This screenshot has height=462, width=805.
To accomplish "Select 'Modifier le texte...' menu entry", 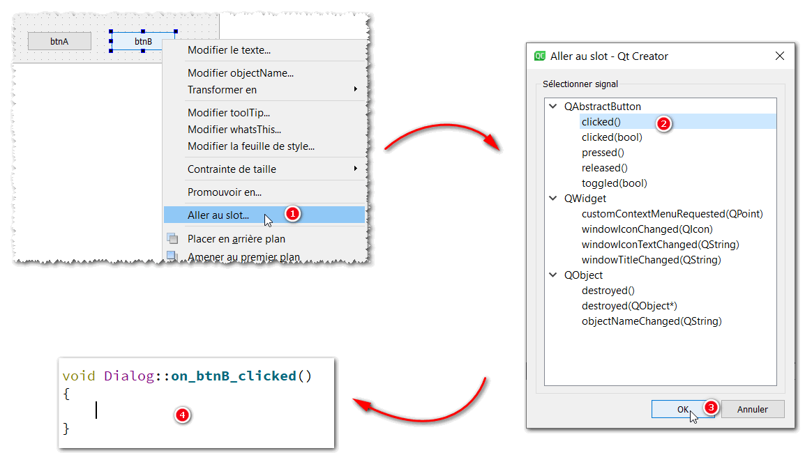I will [229, 50].
